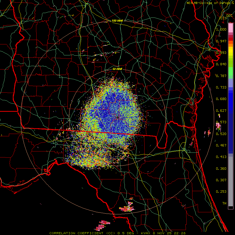Click the 0.413 legend value
This screenshot has height=235, width=235.
pyautogui.click(x=221, y=157)
